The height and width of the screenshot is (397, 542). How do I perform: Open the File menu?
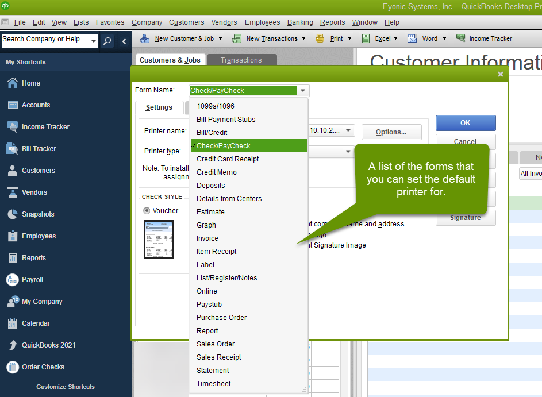pyautogui.click(x=20, y=22)
